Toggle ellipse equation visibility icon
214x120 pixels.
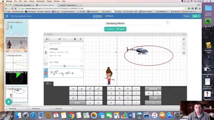46,73
